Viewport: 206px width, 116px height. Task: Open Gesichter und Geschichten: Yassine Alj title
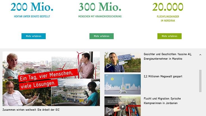pos(168,56)
